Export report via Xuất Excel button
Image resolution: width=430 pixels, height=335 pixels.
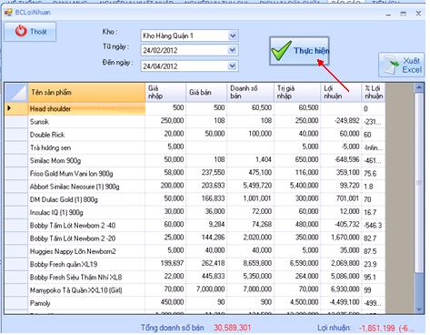[401, 66]
